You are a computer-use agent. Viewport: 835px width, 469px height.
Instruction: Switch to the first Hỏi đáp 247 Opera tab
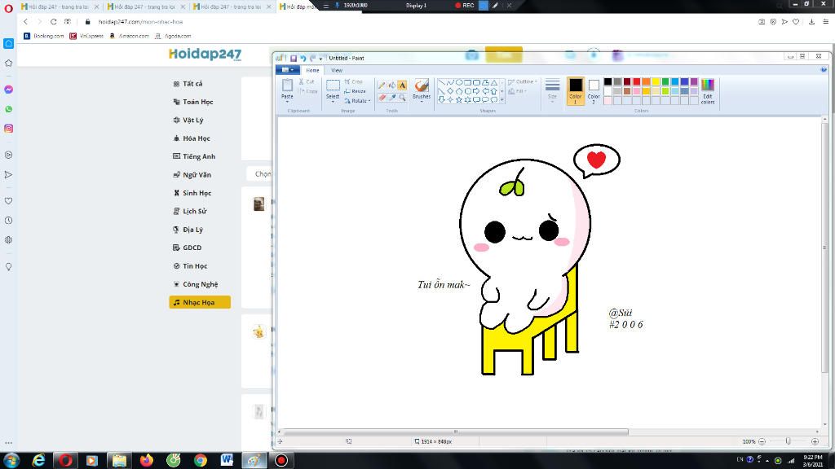(59, 7)
